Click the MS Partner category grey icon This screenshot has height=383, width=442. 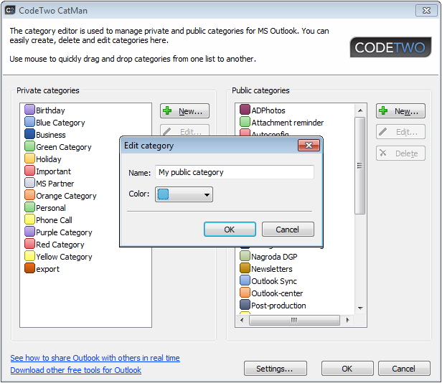click(29, 183)
